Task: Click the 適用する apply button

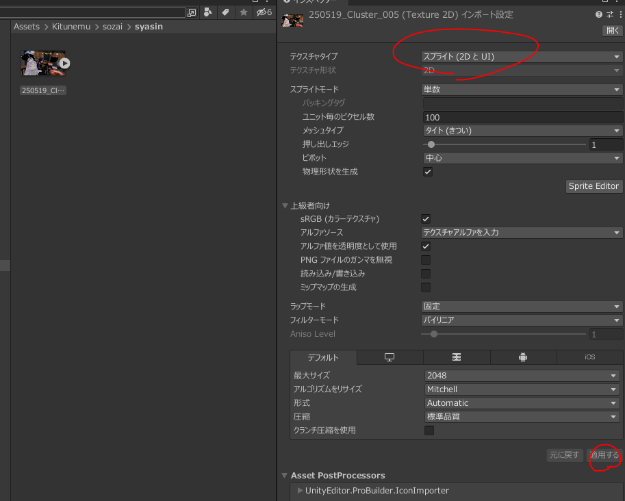Action: click(x=604, y=455)
